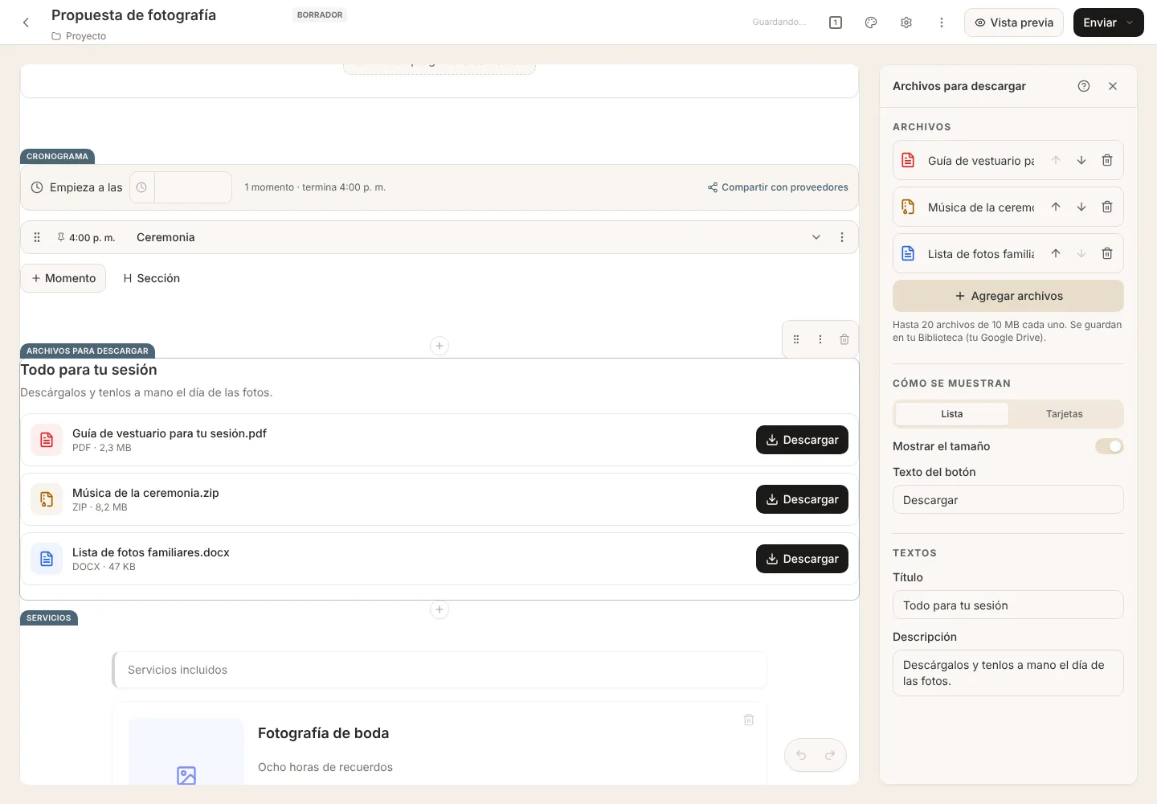Click the service image placeholder thumbnail
The width and height of the screenshot is (1157, 804).
tap(186, 752)
